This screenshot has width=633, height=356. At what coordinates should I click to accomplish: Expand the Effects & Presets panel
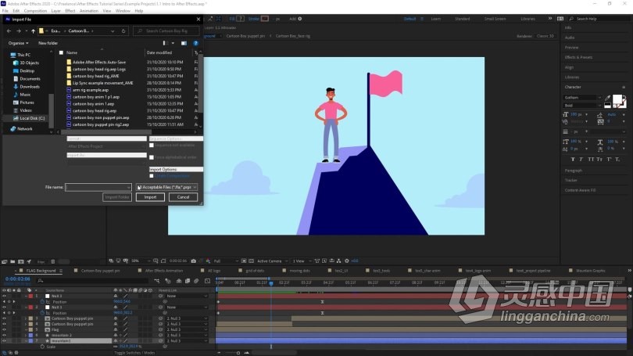click(578, 57)
